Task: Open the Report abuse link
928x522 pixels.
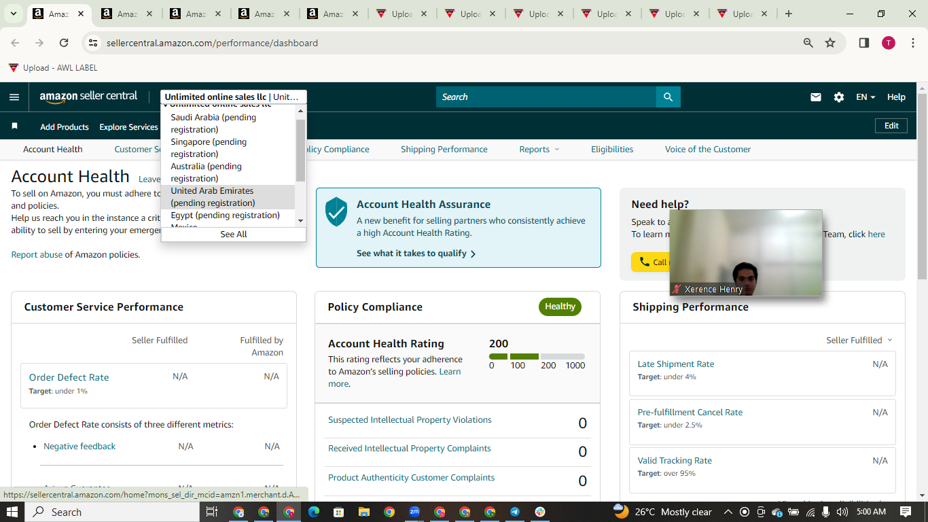Action: tap(37, 255)
